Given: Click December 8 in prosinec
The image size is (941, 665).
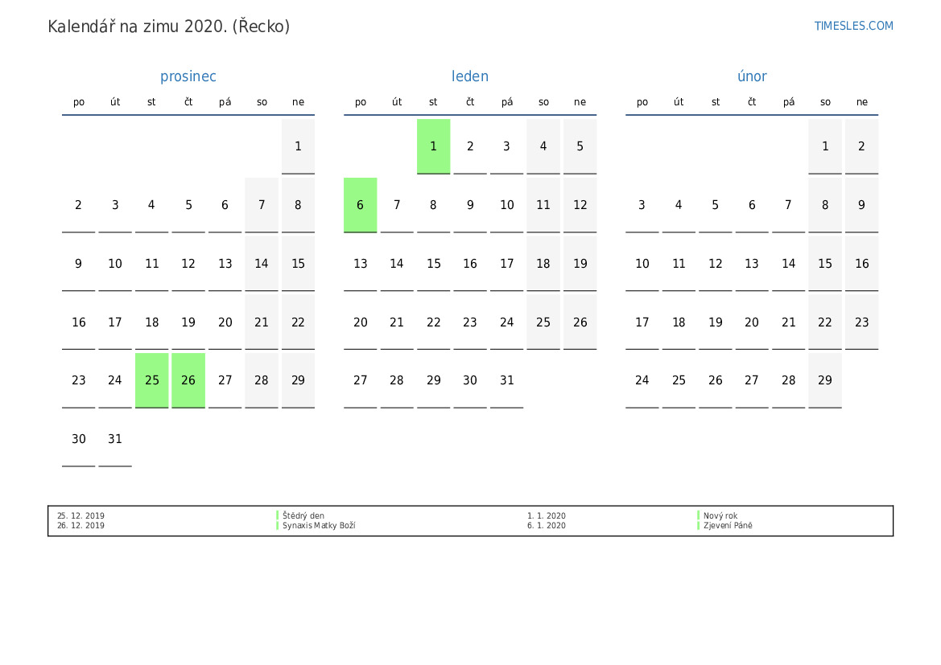Looking at the screenshot, I should [299, 205].
